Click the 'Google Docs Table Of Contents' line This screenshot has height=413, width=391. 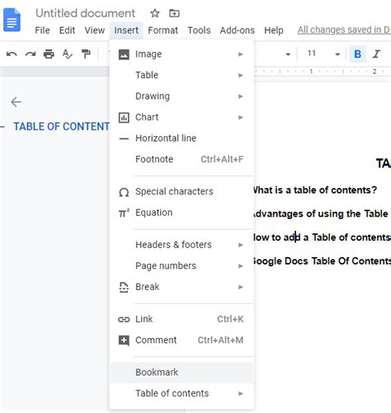(x=322, y=261)
